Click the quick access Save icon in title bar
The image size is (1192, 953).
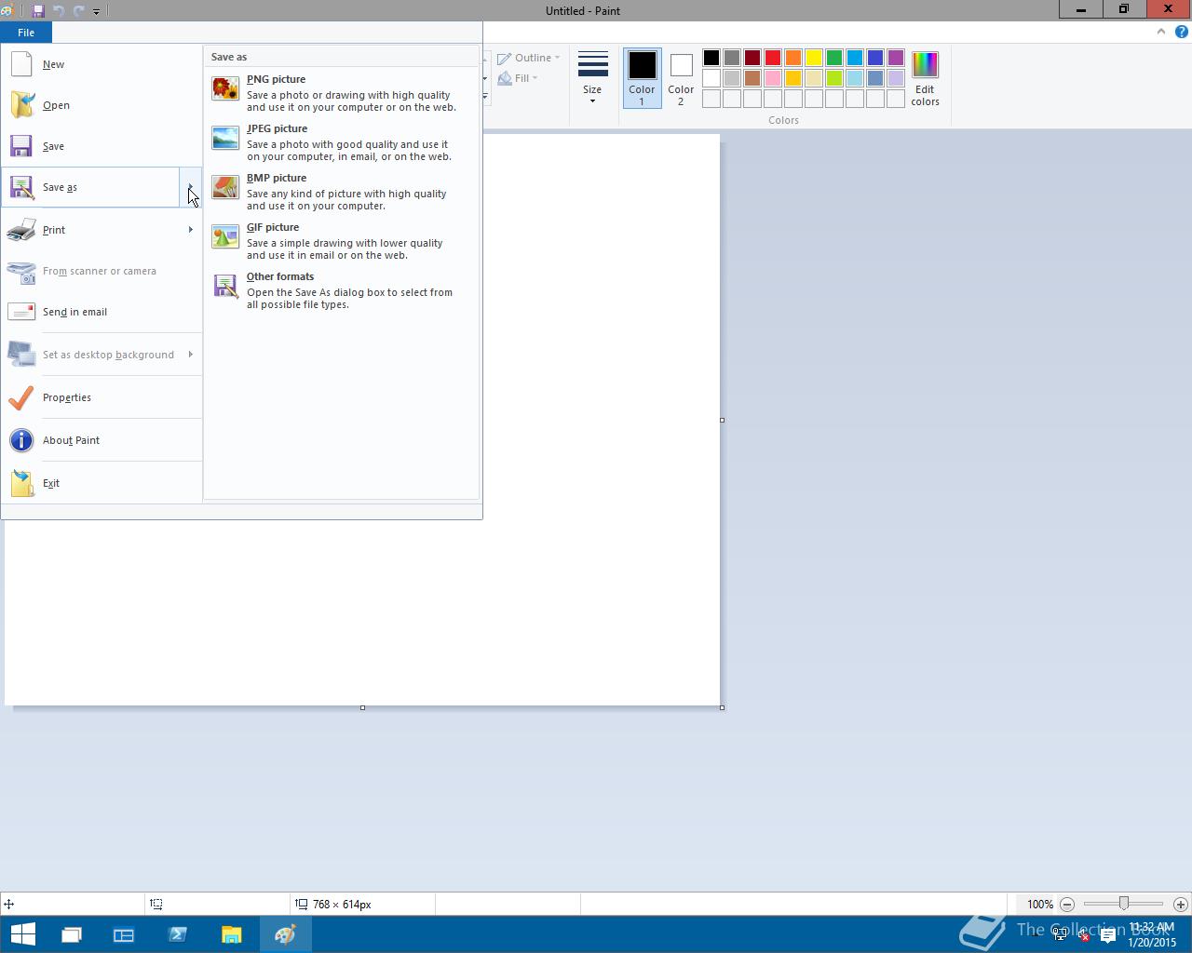pos(38,11)
